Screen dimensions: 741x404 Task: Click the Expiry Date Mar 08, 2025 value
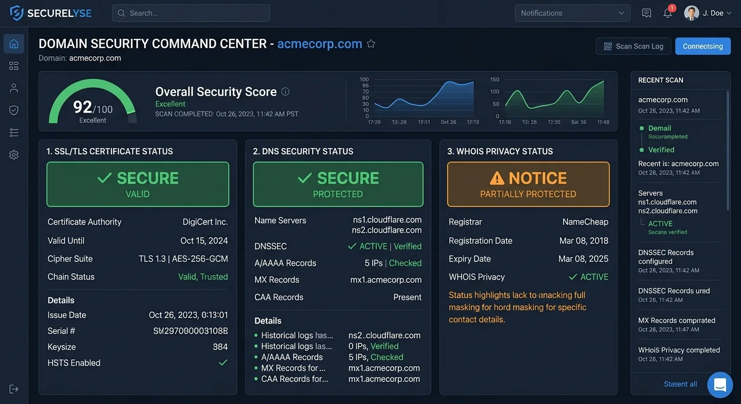(x=583, y=259)
